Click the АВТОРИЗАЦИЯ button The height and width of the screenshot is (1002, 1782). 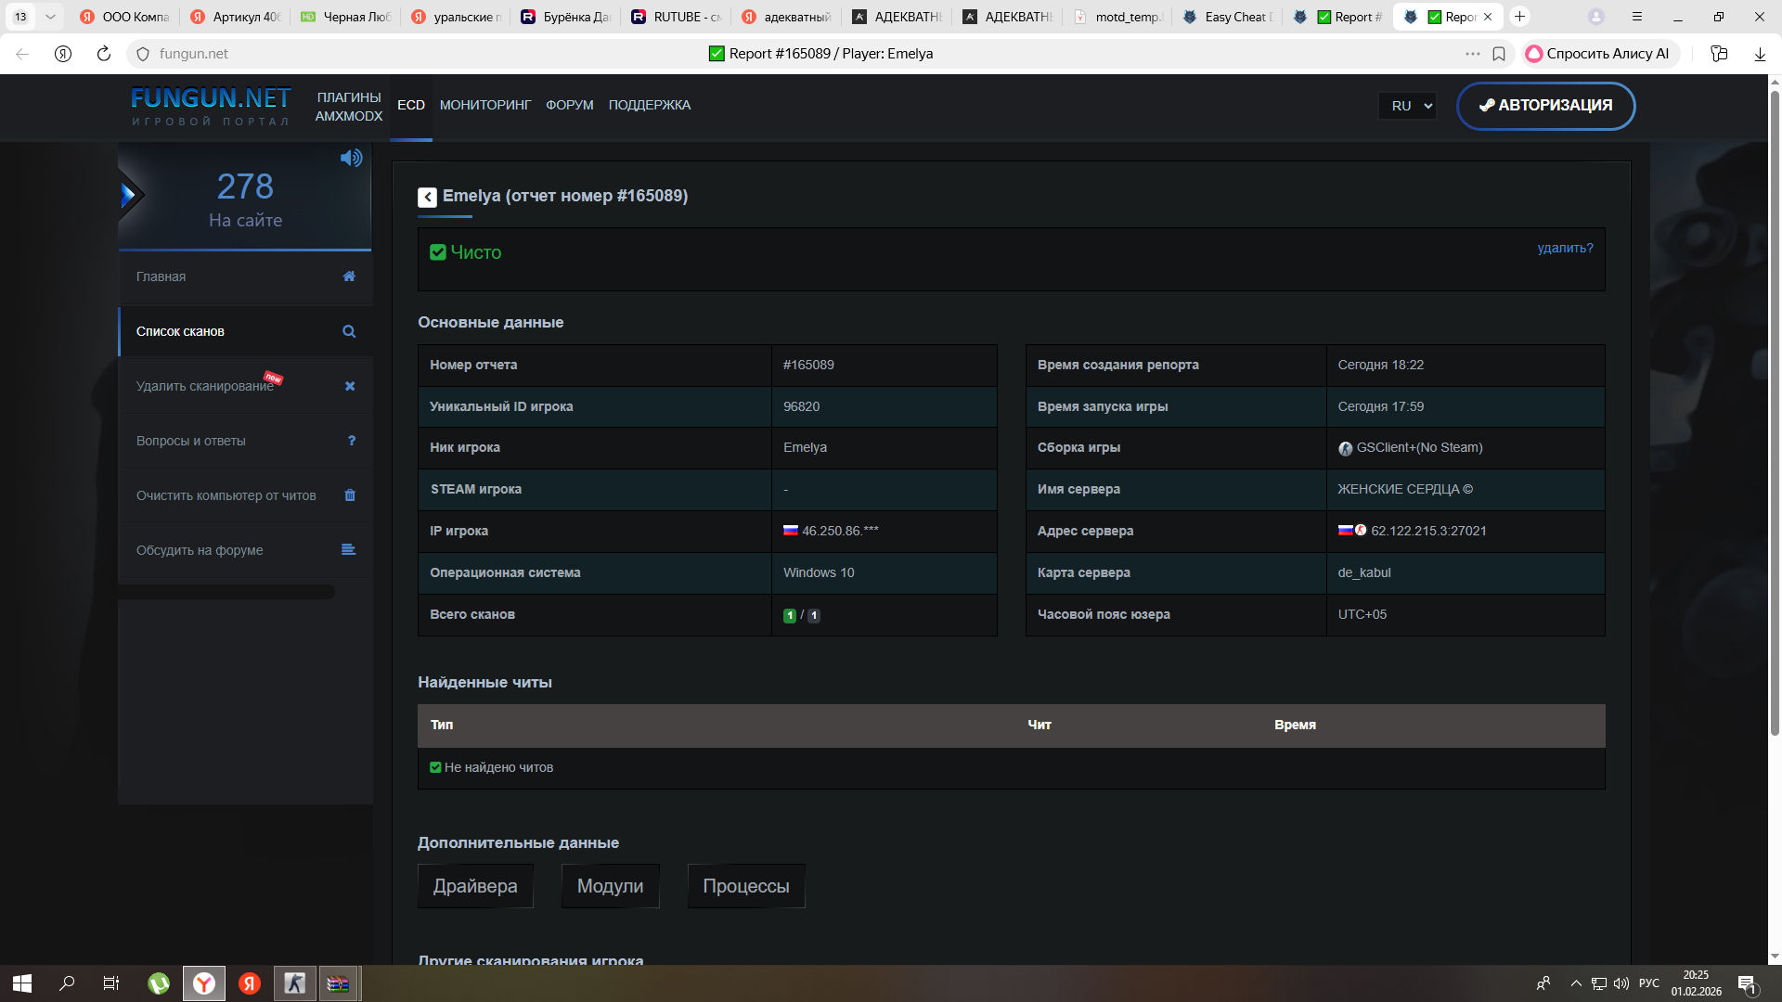point(1545,106)
